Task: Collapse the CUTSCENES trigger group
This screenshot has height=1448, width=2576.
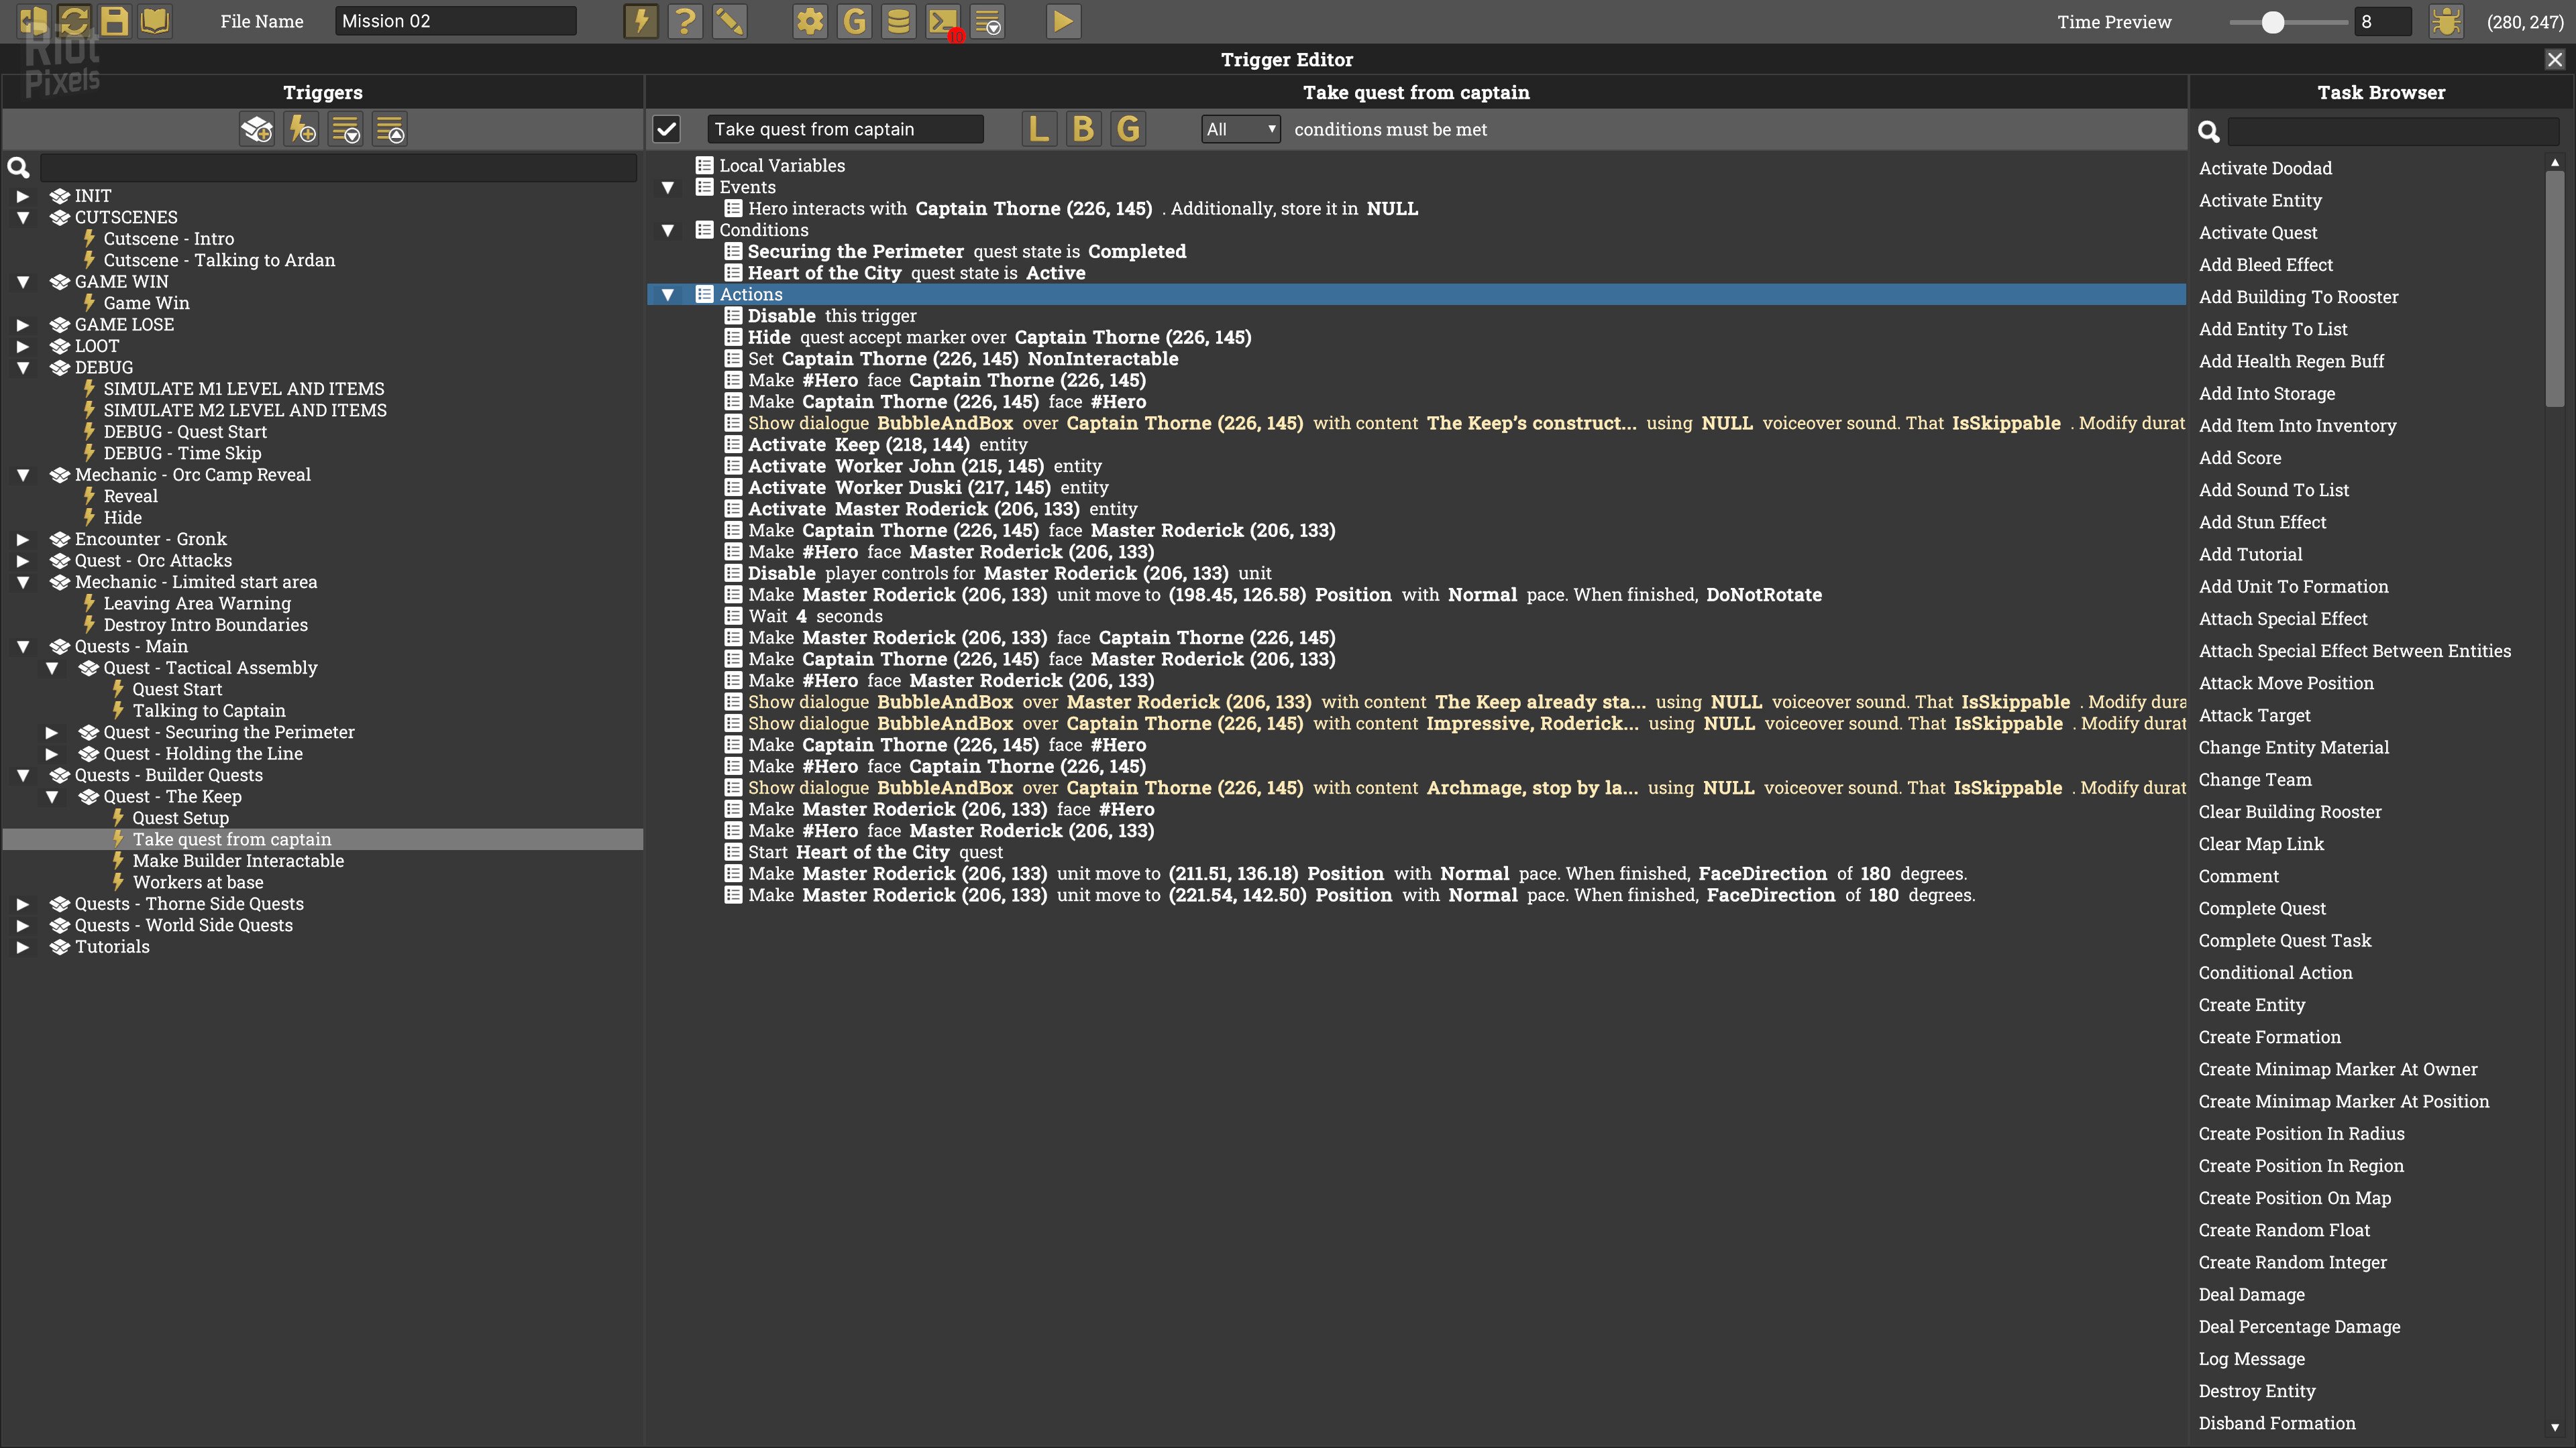Action: point(22,217)
